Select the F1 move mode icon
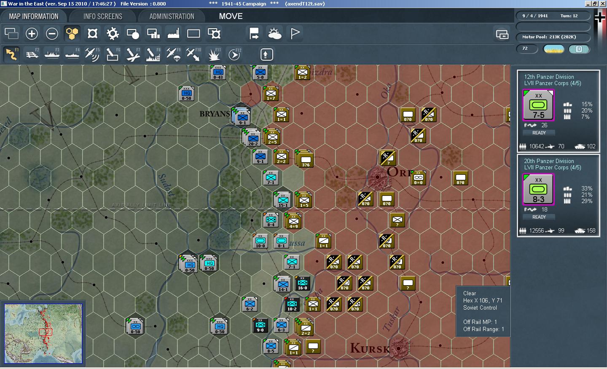 11,54
